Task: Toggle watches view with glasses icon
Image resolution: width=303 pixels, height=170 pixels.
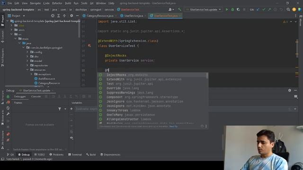Action: [x=71, y=138]
